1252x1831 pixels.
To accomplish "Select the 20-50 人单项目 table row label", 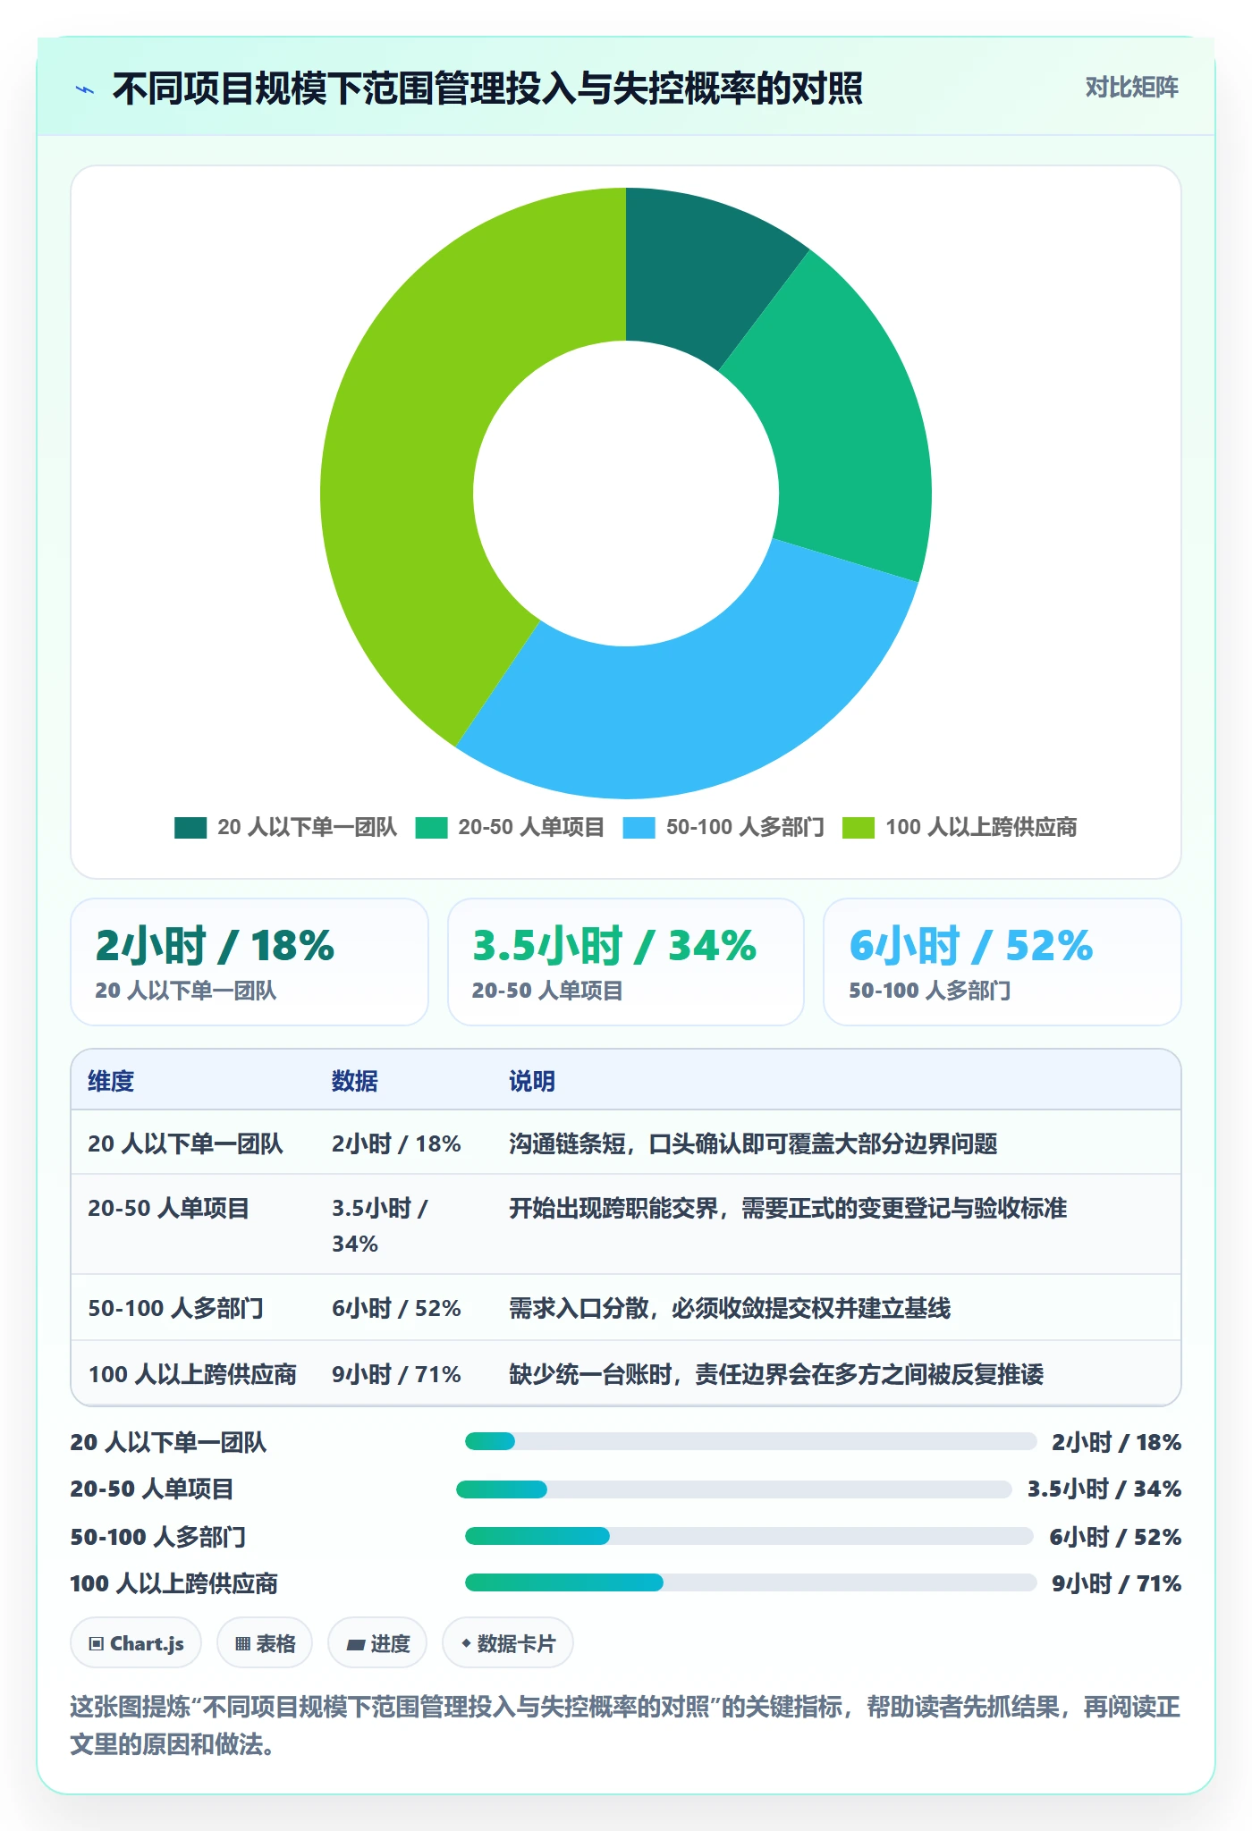I will (168, 1208).
